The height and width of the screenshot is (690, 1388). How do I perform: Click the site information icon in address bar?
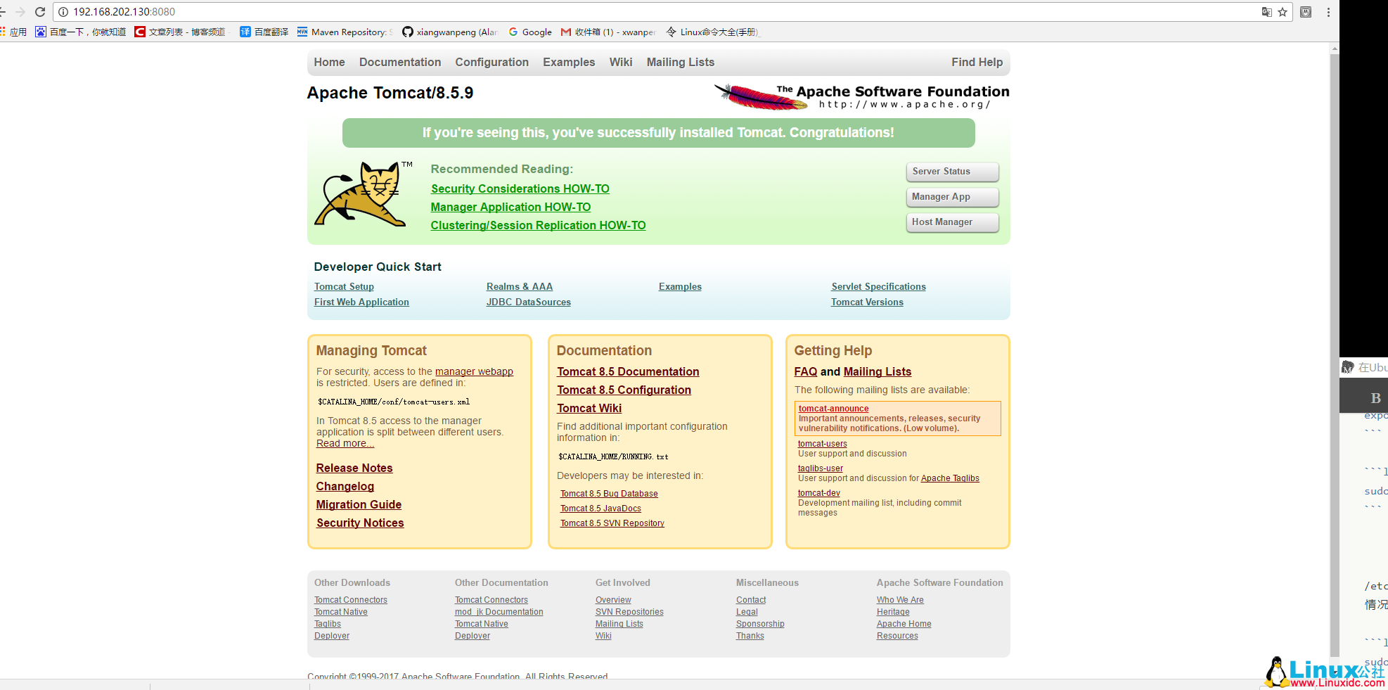click(63, 12)
